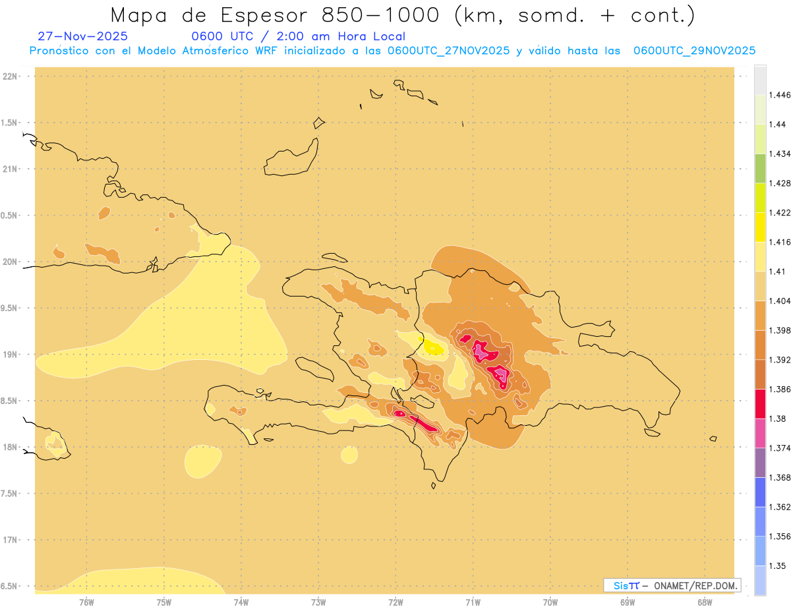Select the date label '27-Nov-2025'
Screen dimensions: 791x611
(83, 36)
